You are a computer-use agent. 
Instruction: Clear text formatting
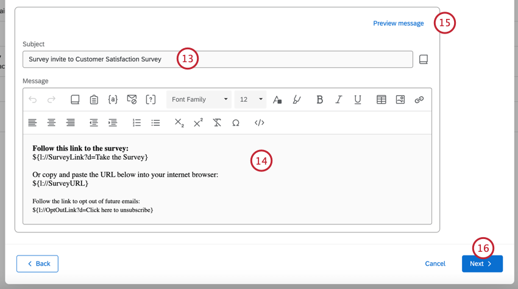click(x=217, y=123)
